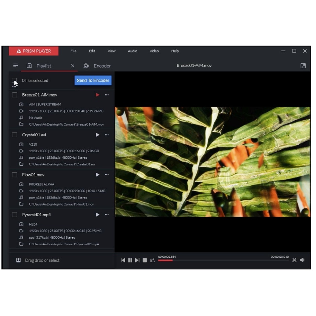Open the View menu
This screenshot has width=316, height=316.
(111, 51)
